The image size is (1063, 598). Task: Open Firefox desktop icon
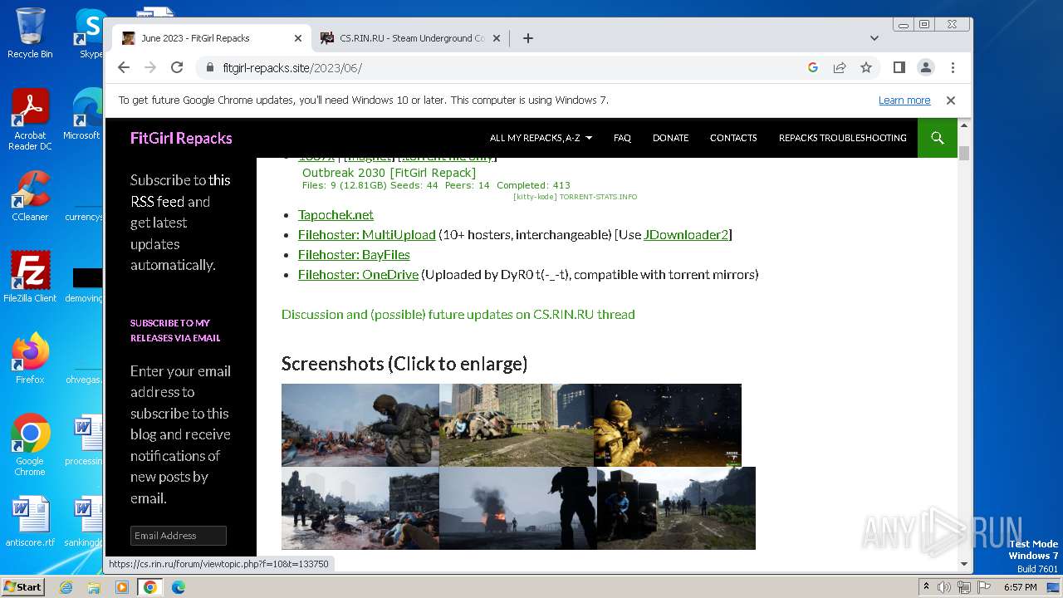coord(30,359)
